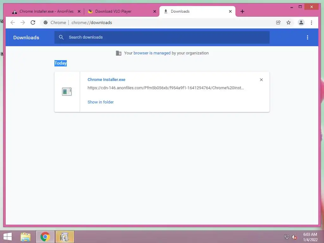Click the managed organization building icon
The height and width of the screenshot is (243, 324).
click(119, 53)
